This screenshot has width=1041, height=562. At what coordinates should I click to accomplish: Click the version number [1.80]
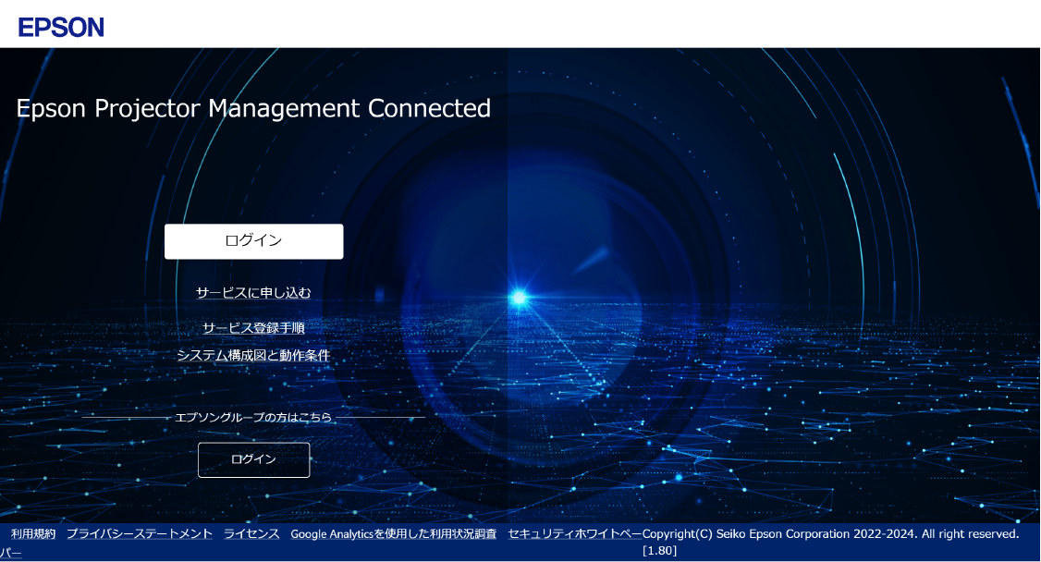coord(659,551)
